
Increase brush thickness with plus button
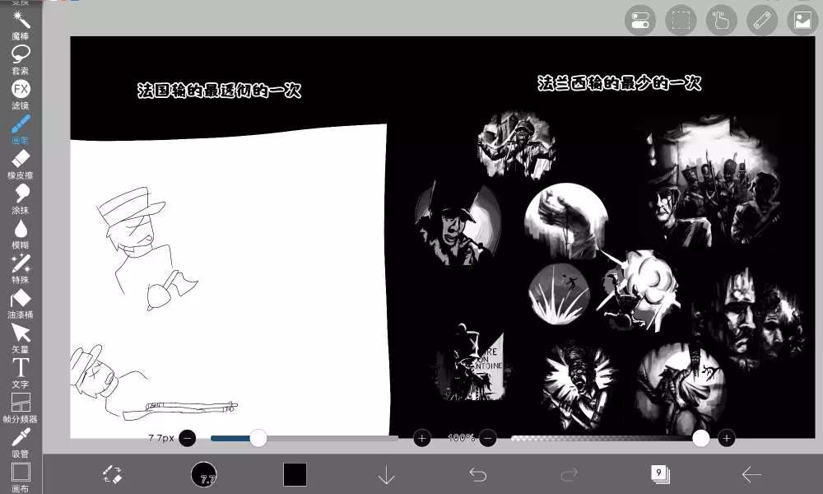422,438
